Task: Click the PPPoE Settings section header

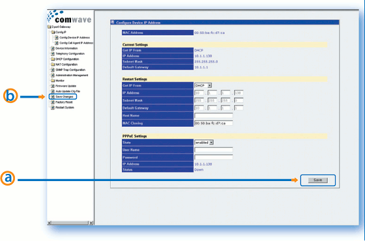Action: (225, 136)
